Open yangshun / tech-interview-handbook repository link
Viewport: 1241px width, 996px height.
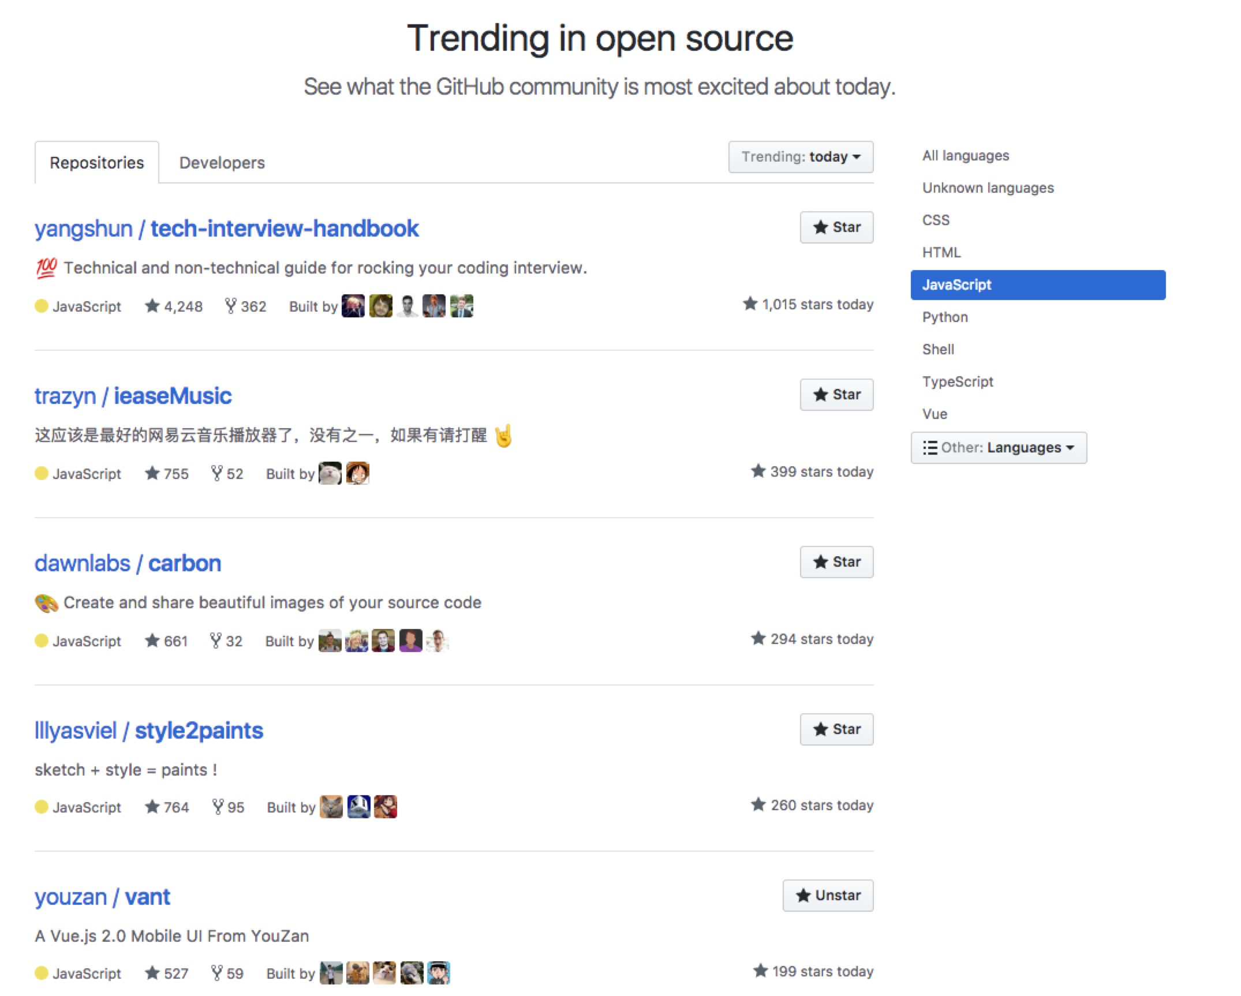click(226, 229)
